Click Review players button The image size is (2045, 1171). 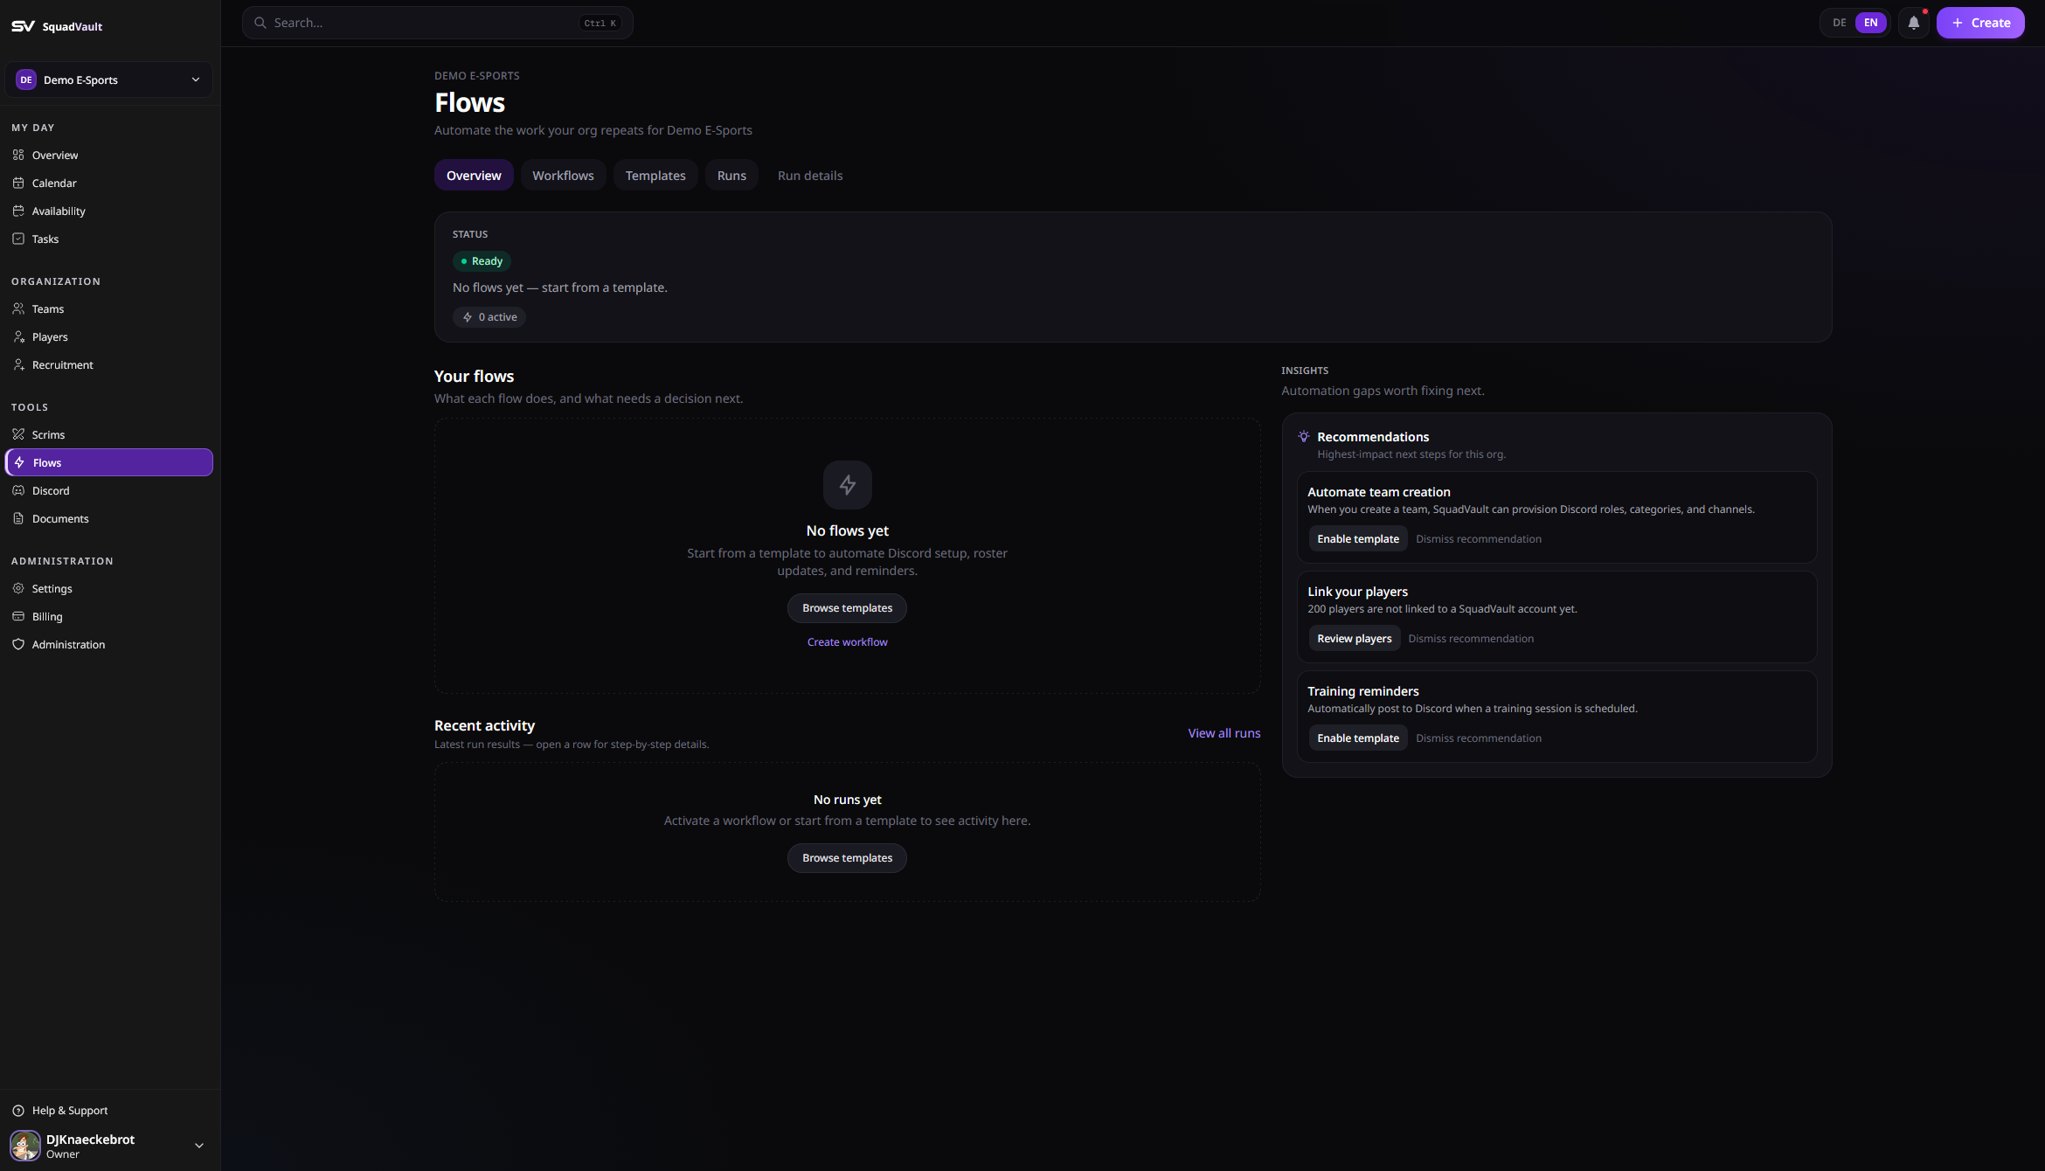[1355, 639]
